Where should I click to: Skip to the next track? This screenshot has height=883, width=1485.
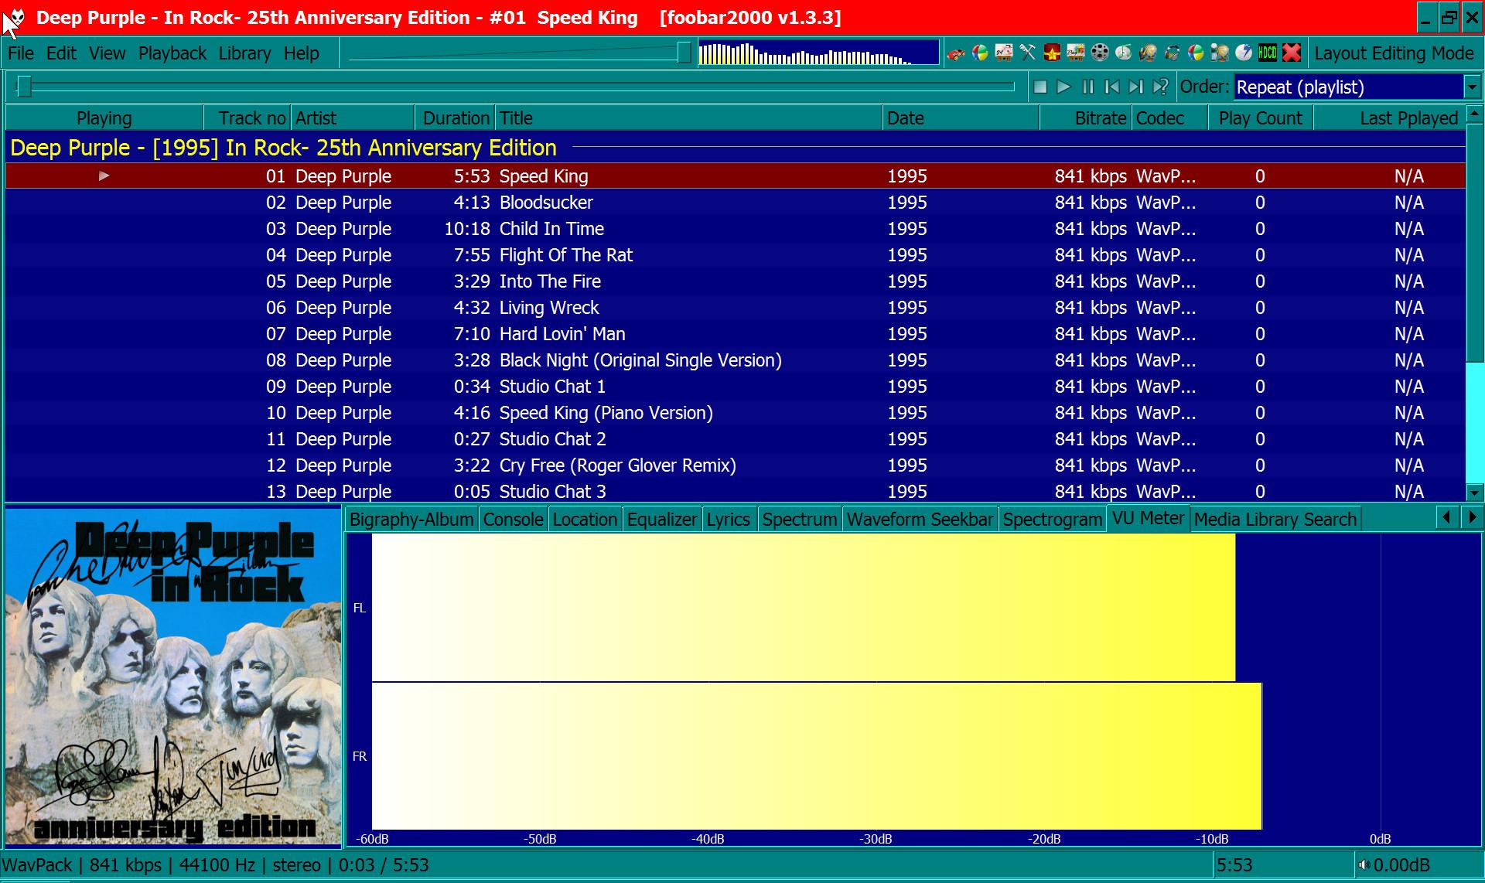[x=1135, y=87]
